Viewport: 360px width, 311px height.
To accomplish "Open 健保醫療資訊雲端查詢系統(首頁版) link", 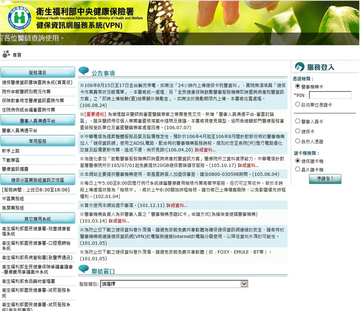I will click(37, 83).
